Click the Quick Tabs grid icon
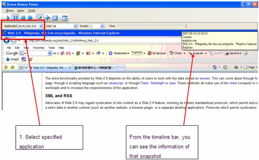The image size is (259, 160). pos(21,68)
